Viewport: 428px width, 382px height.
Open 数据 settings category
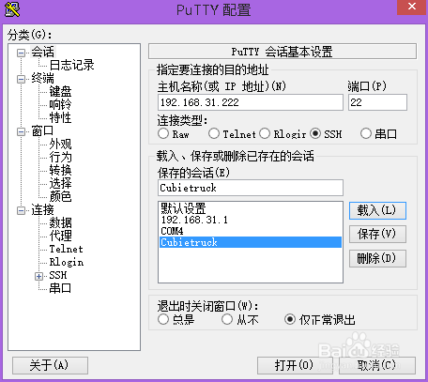[x=60, y=223]
